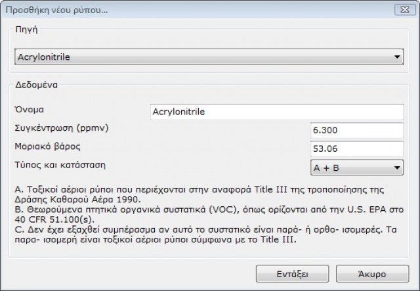The width and height of the screenshot is (420, 291).
Task: Click the arrow beside the A + B value
Action: coord(397,168)
